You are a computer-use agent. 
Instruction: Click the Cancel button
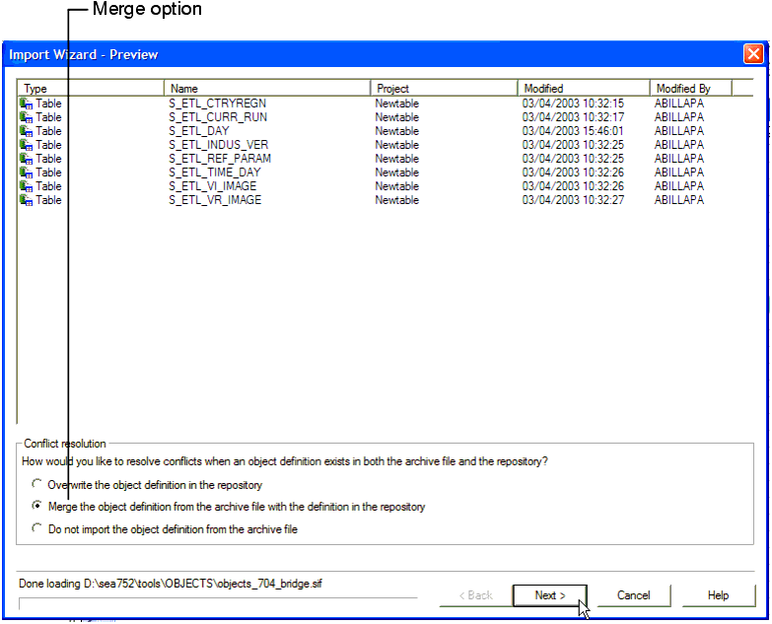click(x=634, y=595)
